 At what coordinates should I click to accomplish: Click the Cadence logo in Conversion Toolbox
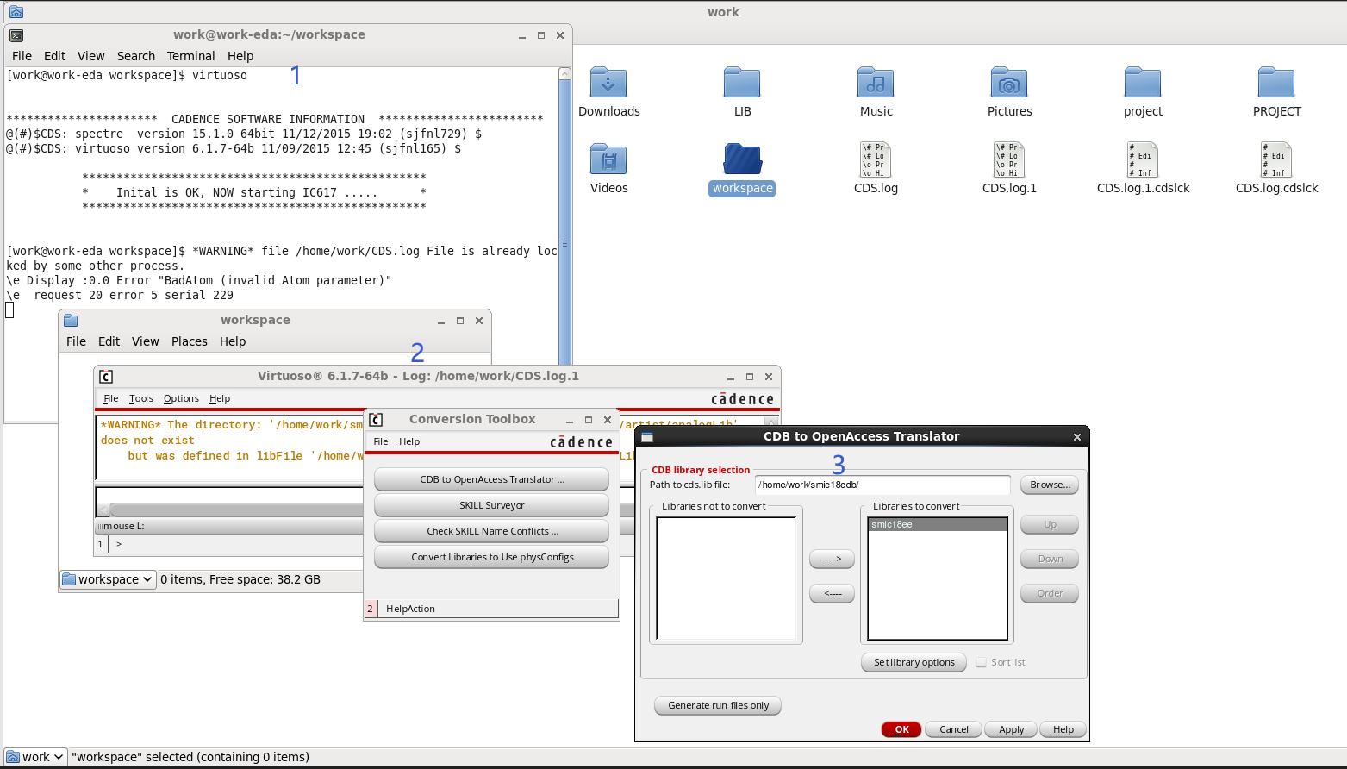click(x=583, y=441)
